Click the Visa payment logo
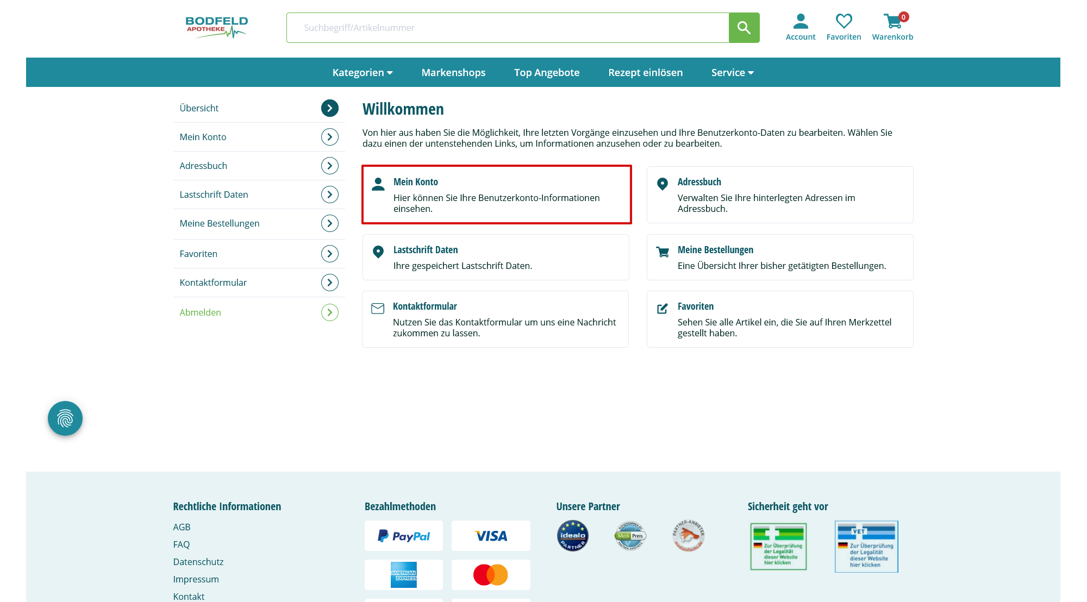1087x602 pixels. pyautogui.click(x=491, y=536)
